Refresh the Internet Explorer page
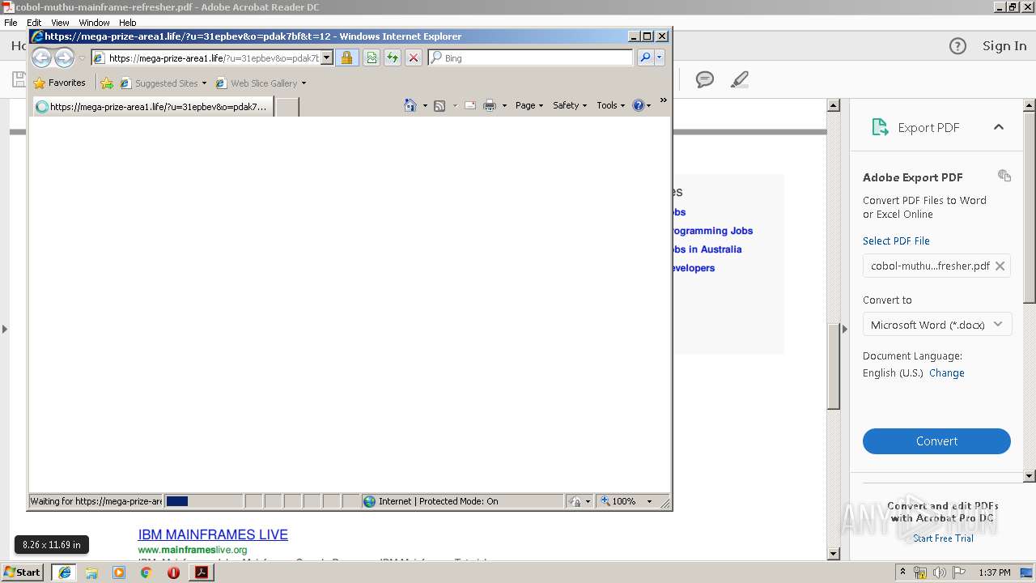 coord(393,57)
